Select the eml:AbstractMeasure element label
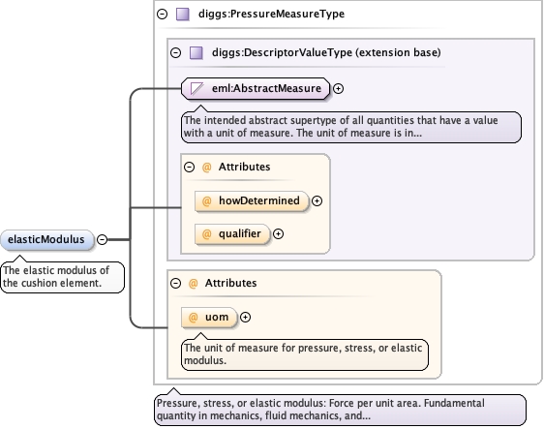Viewport: 544px width, 429px height. (266, 88)
